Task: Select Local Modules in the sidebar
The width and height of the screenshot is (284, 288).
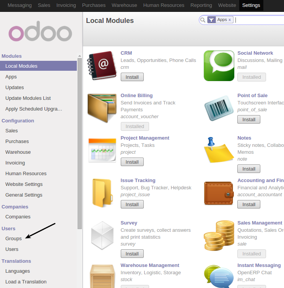Action: click(38, 66)
